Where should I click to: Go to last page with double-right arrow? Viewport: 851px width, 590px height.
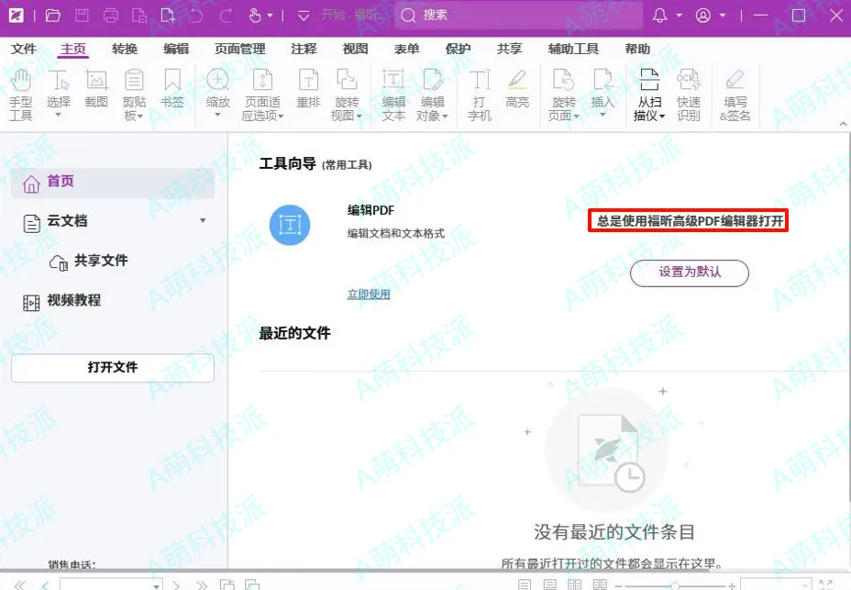[202, 585]
